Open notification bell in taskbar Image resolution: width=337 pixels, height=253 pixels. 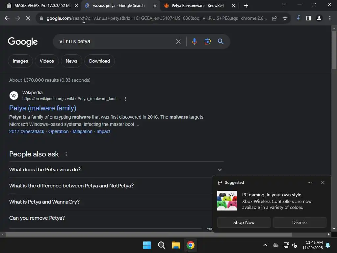(x=328, y=245)
